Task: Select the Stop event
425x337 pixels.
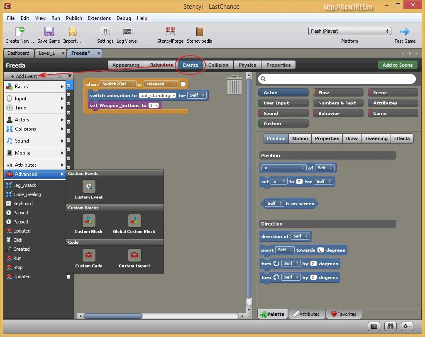Action: [18, 267]
